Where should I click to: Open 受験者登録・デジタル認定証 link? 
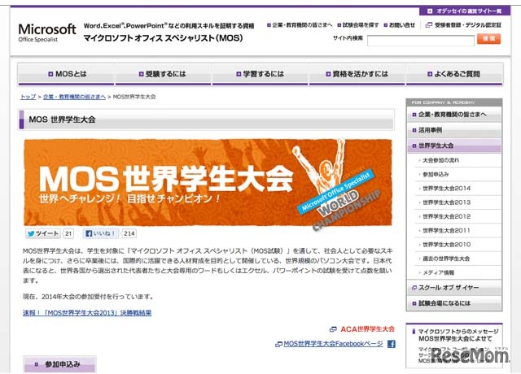click(x=463, y=25)
